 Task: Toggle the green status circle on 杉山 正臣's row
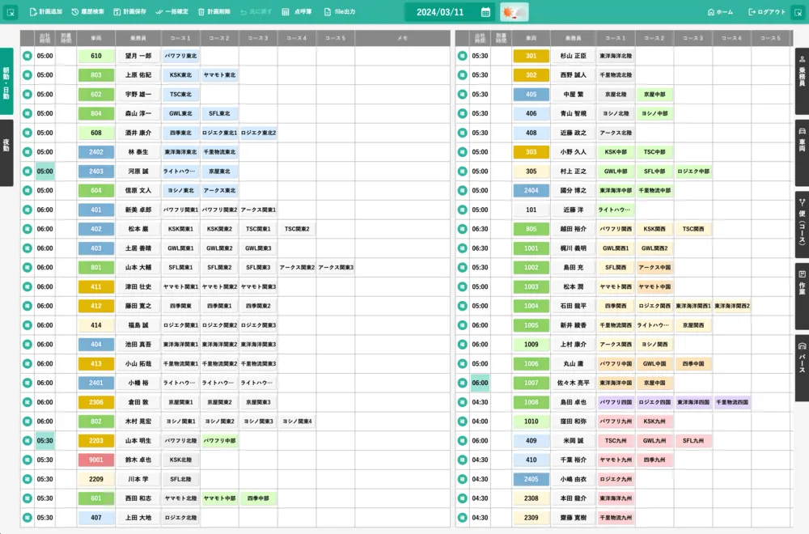tap(462, 56)
